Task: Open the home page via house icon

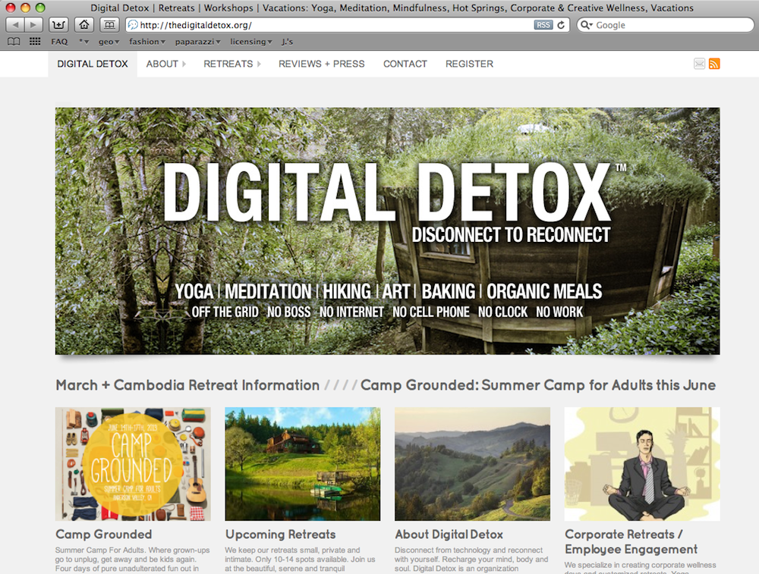Action: click(x=84, y=25)
